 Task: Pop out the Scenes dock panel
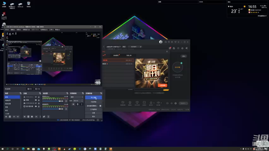tap(21, 93)
